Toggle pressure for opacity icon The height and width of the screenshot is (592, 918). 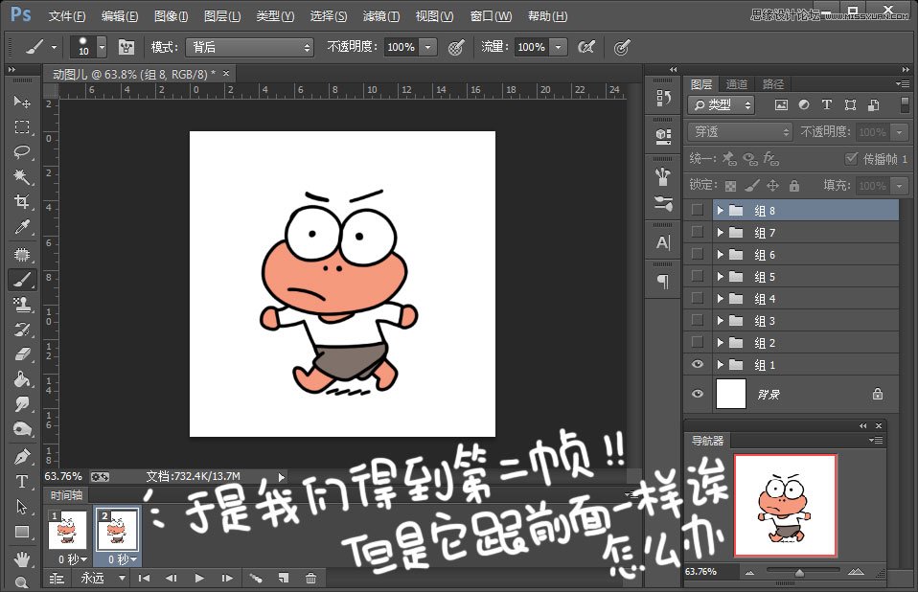[456, 47]
